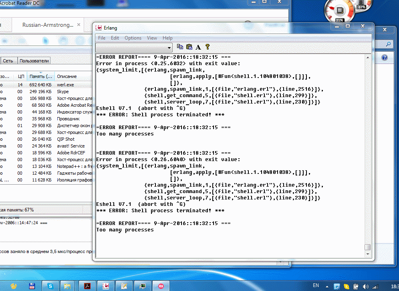
Task: Open the View menu in Erlang
Action: 152,38
